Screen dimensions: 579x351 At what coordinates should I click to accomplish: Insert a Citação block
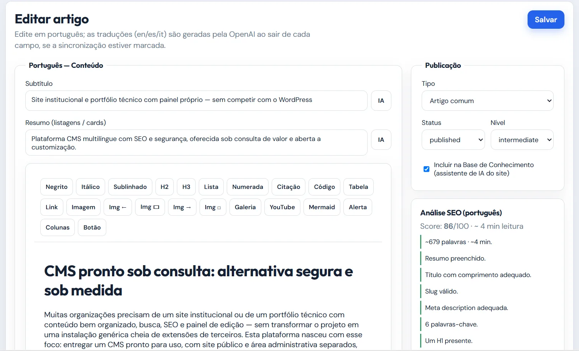coord(289,187)
